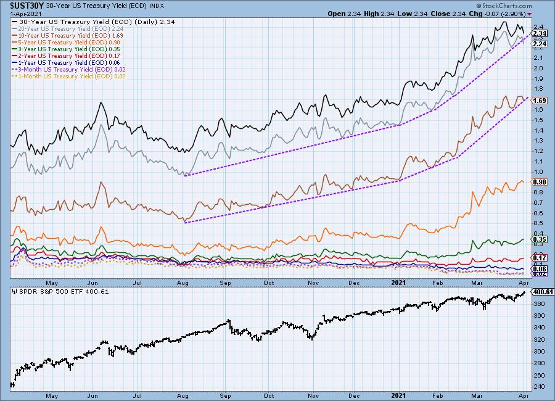
Task: Click the 2021 label below the yield panel
Action: click(x=398, y=283)
